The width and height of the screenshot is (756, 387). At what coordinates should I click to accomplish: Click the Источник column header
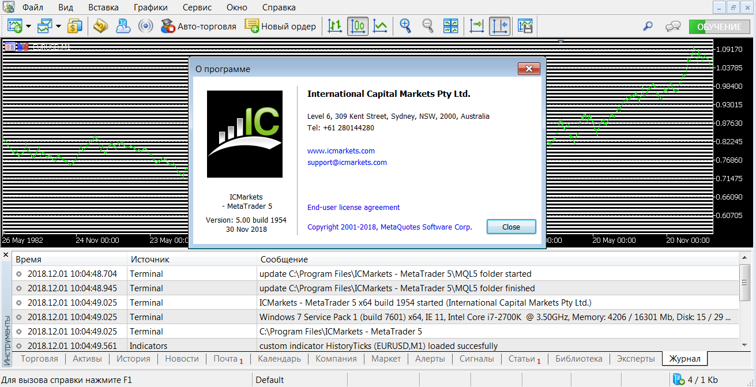[192, 260]
